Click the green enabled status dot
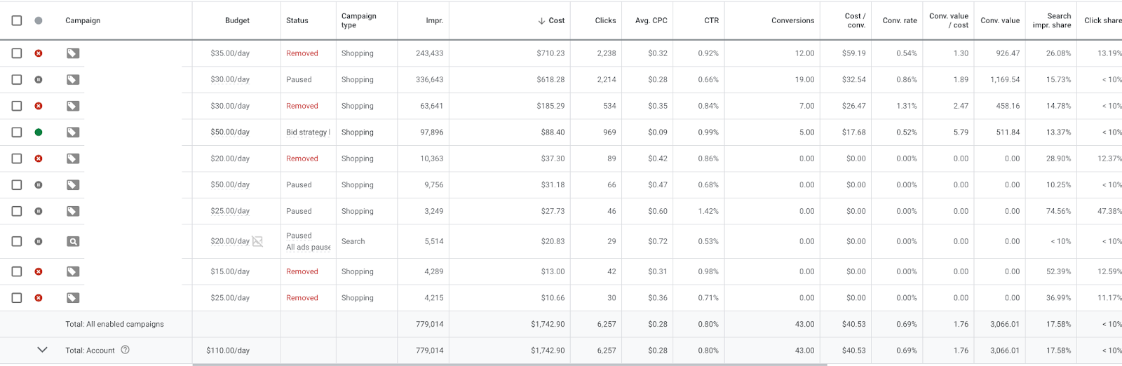Viewport: 1122px width, 366px height. 39,132
